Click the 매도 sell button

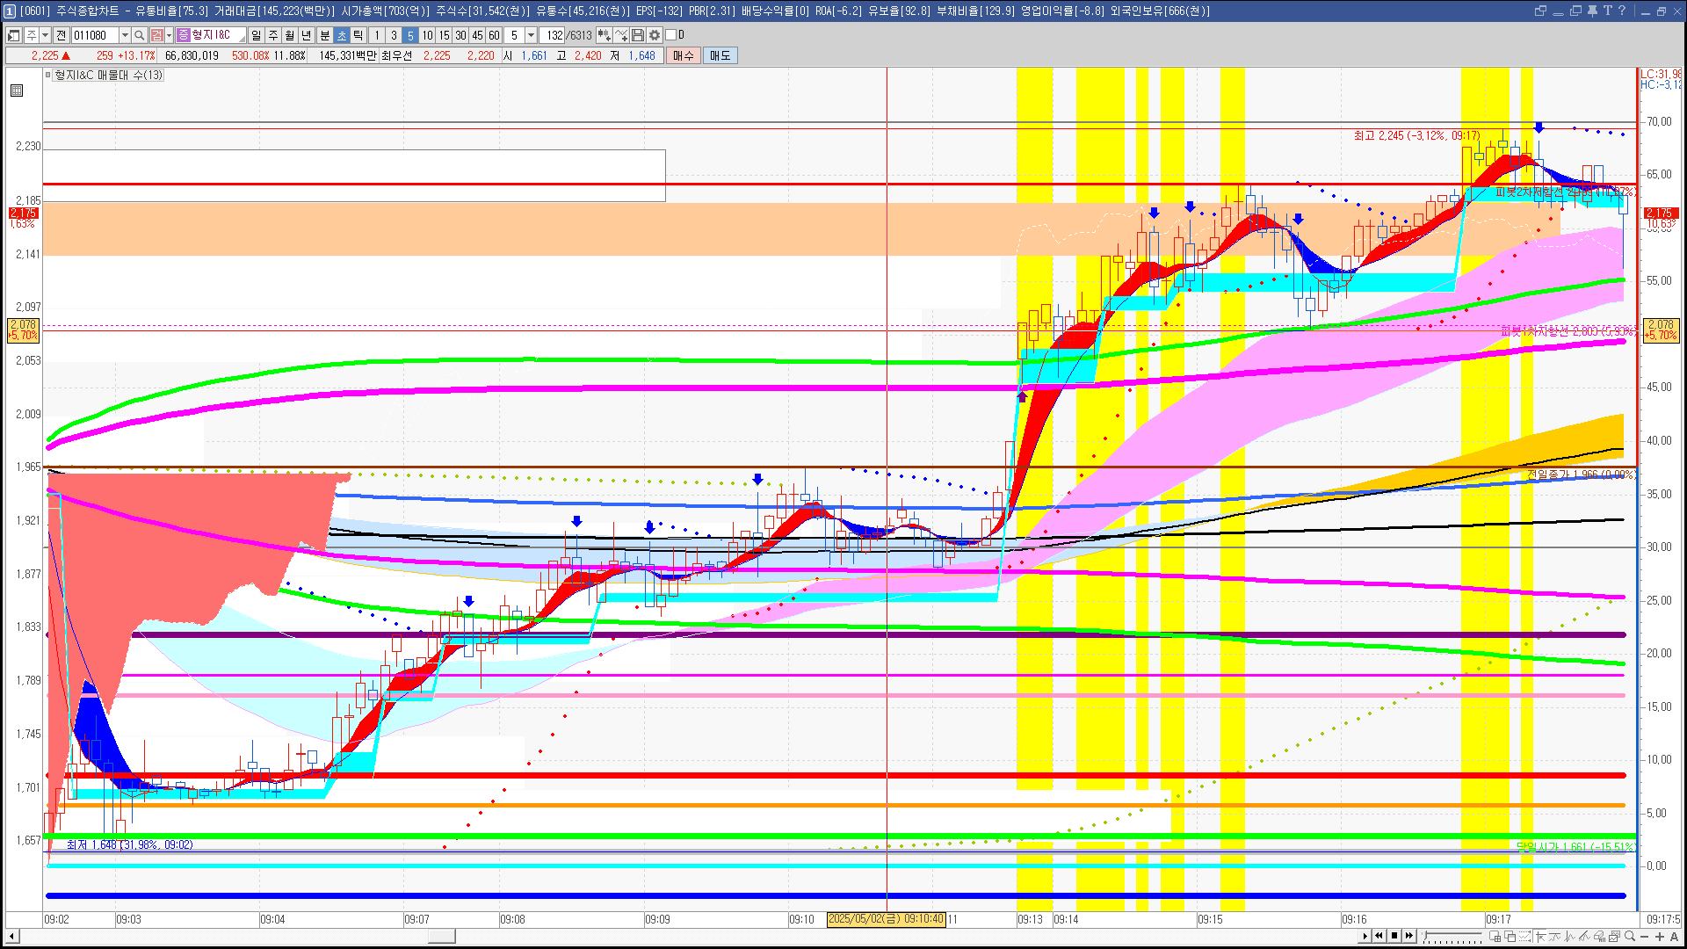720,55
